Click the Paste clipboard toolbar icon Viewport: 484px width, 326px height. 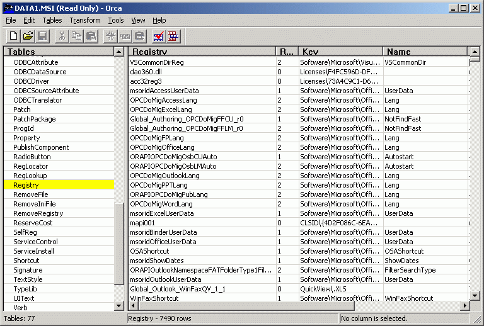coord(91,36)
